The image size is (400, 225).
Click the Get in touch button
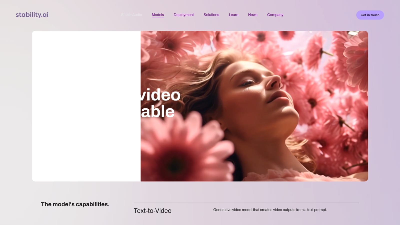370,15
